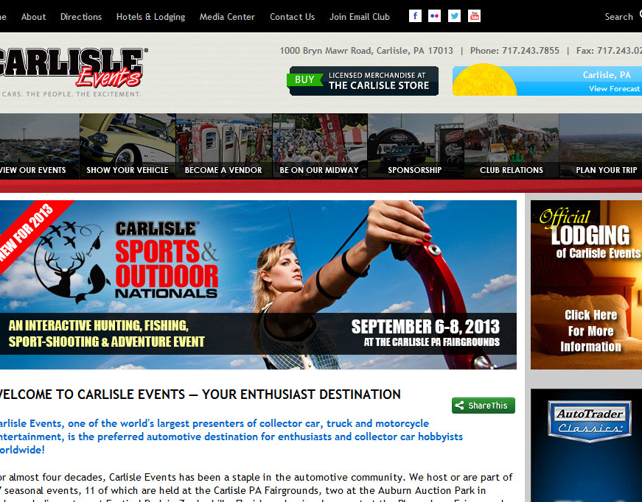Click Join Email Club link
The image size is (642, 502).
360,17
